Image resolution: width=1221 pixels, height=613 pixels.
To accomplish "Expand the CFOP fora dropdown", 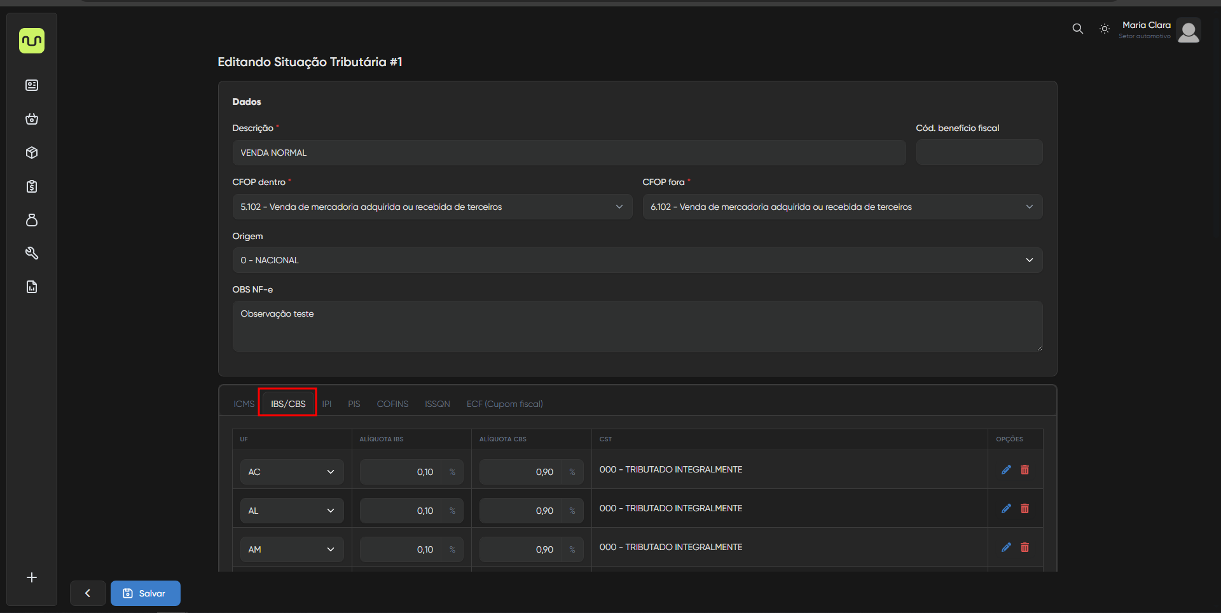I will [842, 207].
